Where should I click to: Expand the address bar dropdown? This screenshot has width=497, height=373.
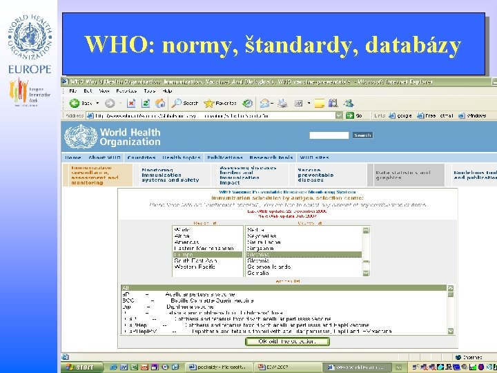coord(339,115)
